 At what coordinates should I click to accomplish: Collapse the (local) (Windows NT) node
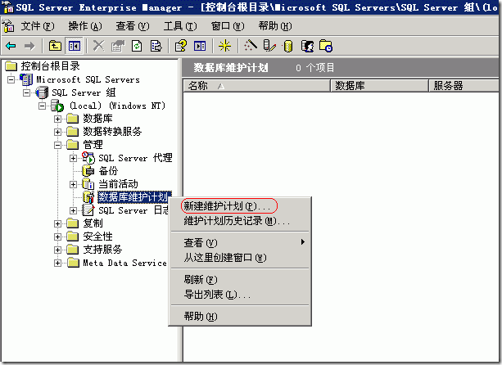[43, 106]
